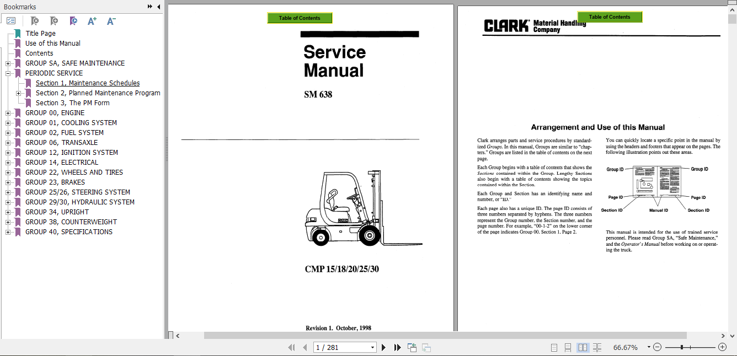Screen dimensions: 737x356
Task: Expand Section 2, Planned Maintenance Program
Action: (x=19, y=93)
